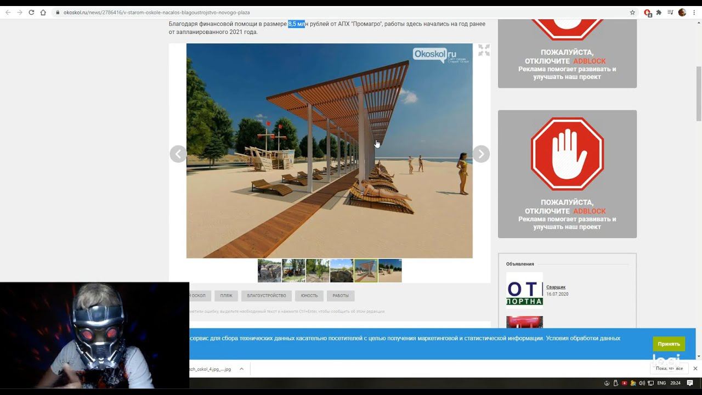Open the Chrome extensions puzzle icon

[659, 13]
